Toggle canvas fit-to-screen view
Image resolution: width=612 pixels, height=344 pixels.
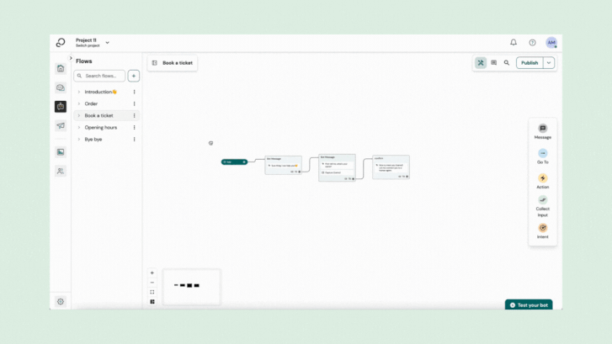coord(152,292)
